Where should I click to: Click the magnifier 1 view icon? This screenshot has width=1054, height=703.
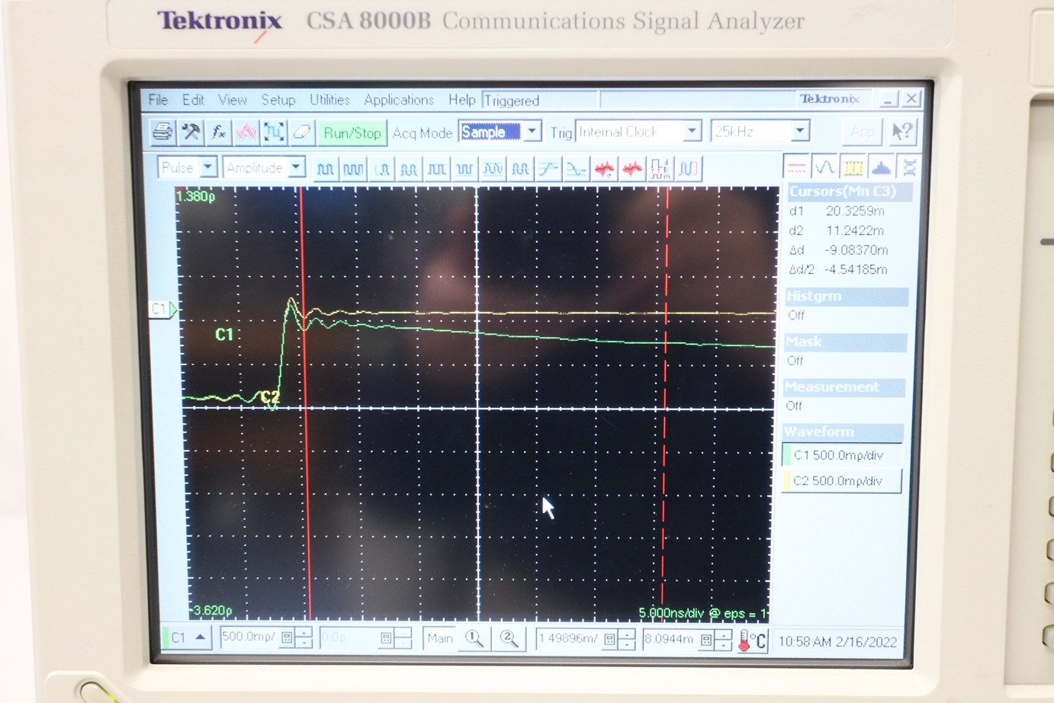click(x=474, y=639)
